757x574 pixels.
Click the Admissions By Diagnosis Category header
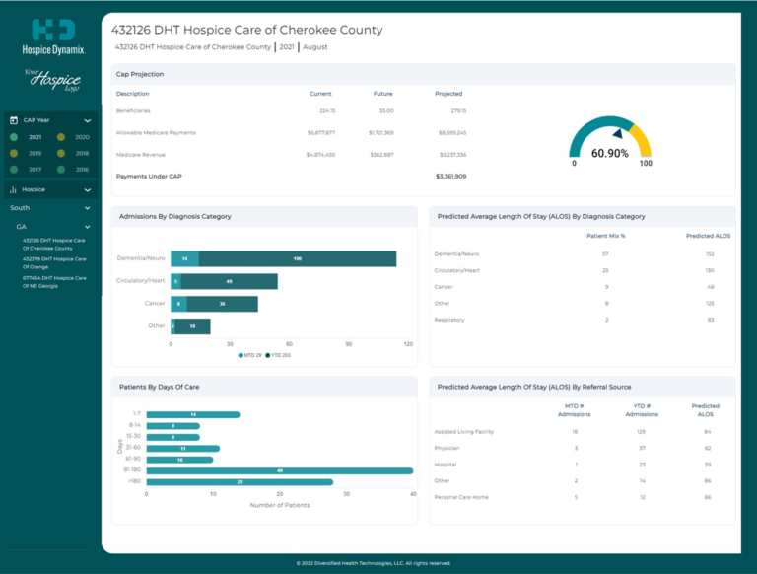pos(264,216)
